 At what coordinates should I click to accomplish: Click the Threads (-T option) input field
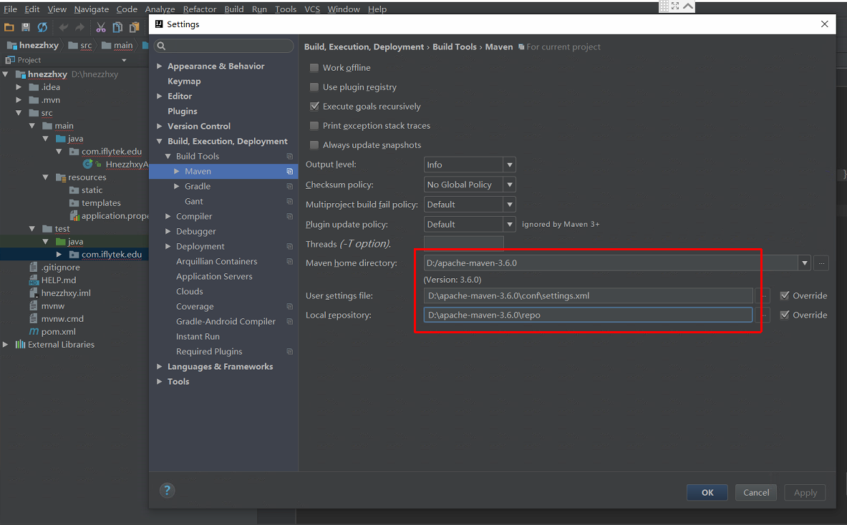[x=463, y=244]
